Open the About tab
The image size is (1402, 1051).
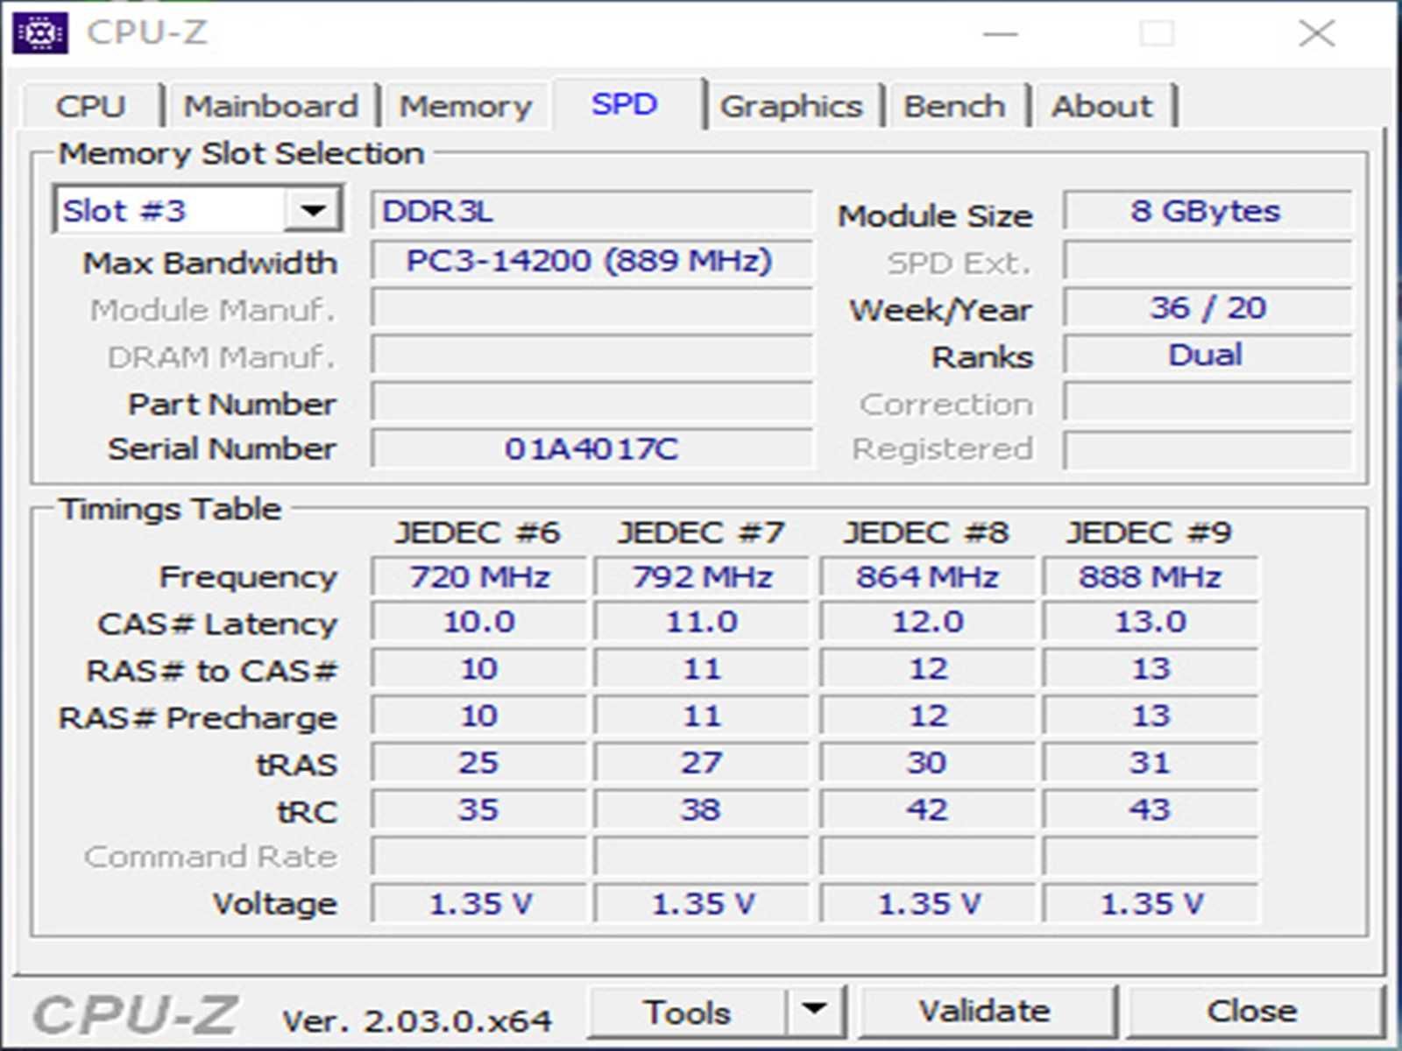click(x=1102, y=106)
